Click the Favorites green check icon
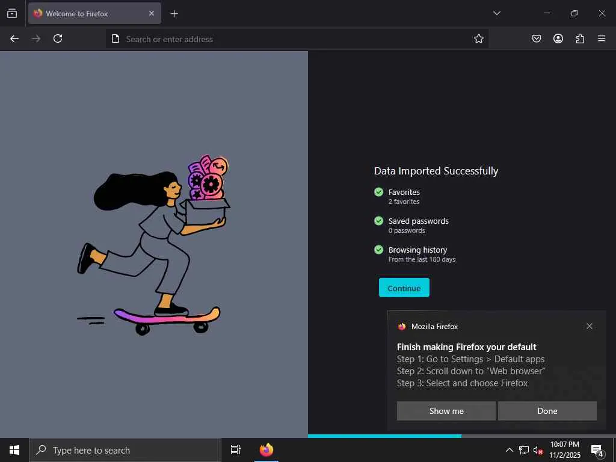Screen dimensions: 616x462 379,192
